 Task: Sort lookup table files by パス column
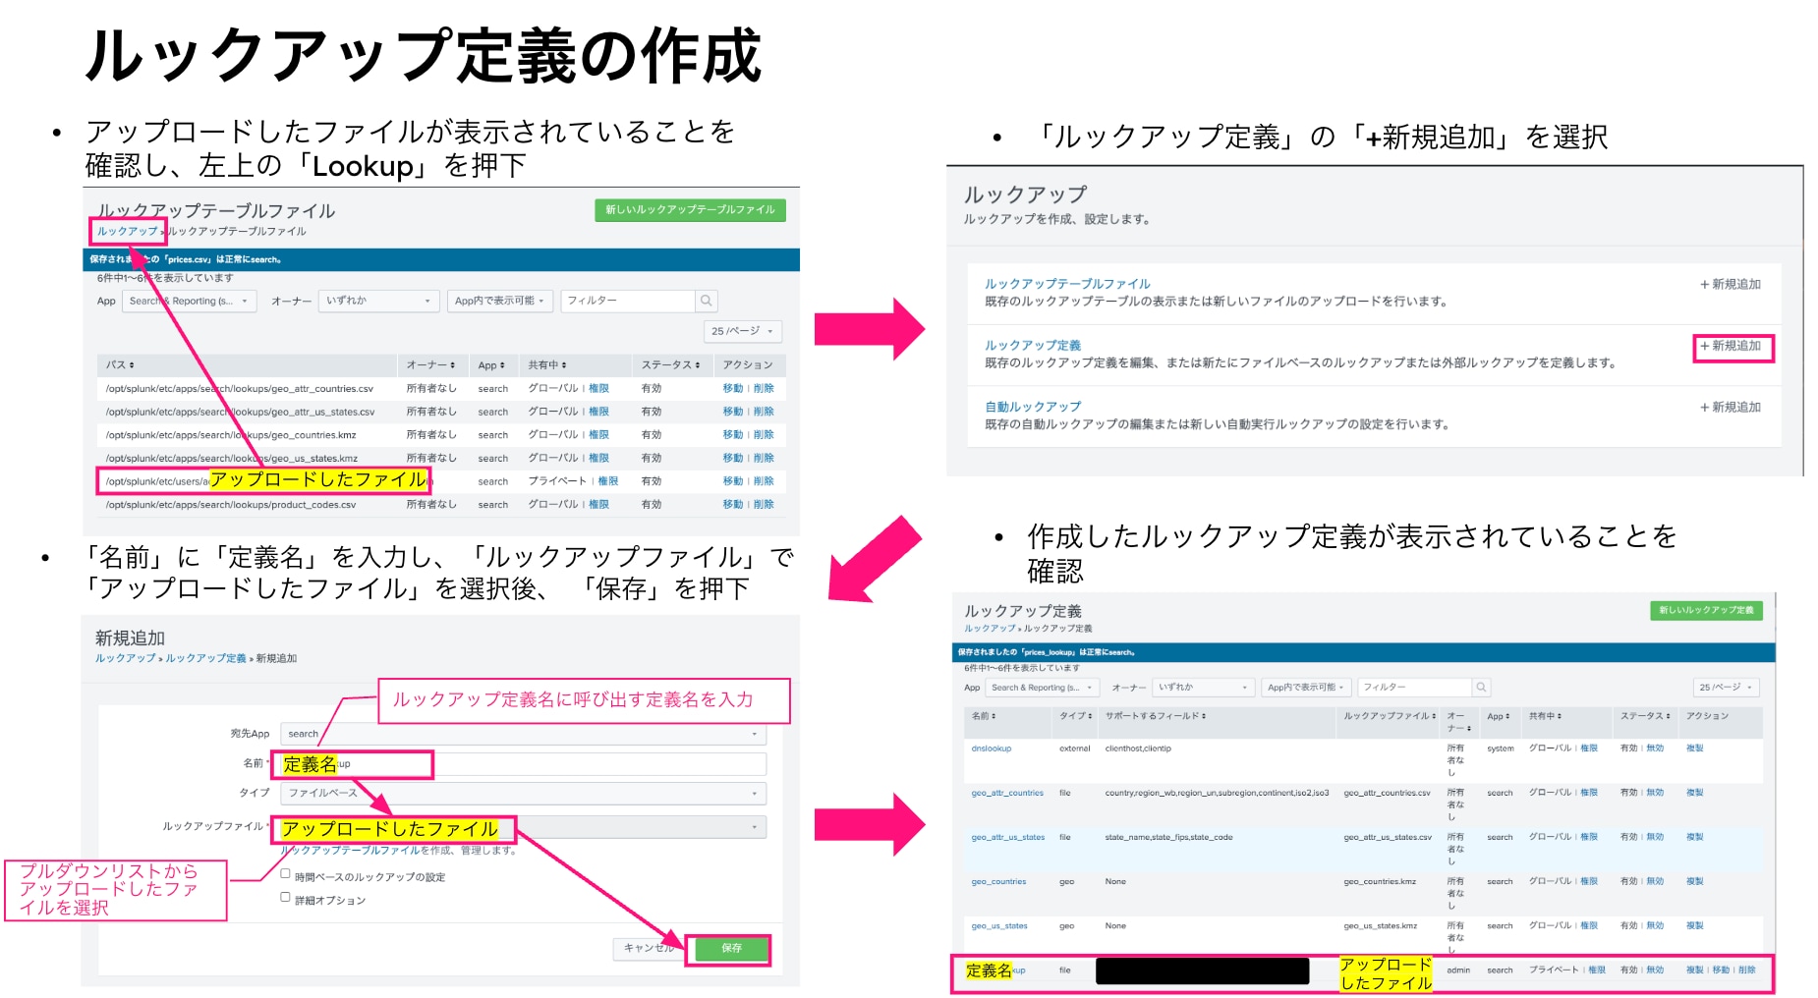tap(121, 364)
